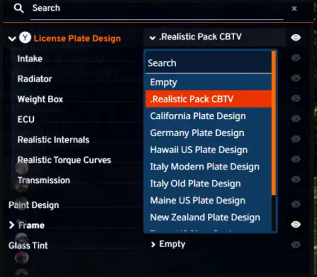
Task: Clear search with the X icon
Action: 294,8
